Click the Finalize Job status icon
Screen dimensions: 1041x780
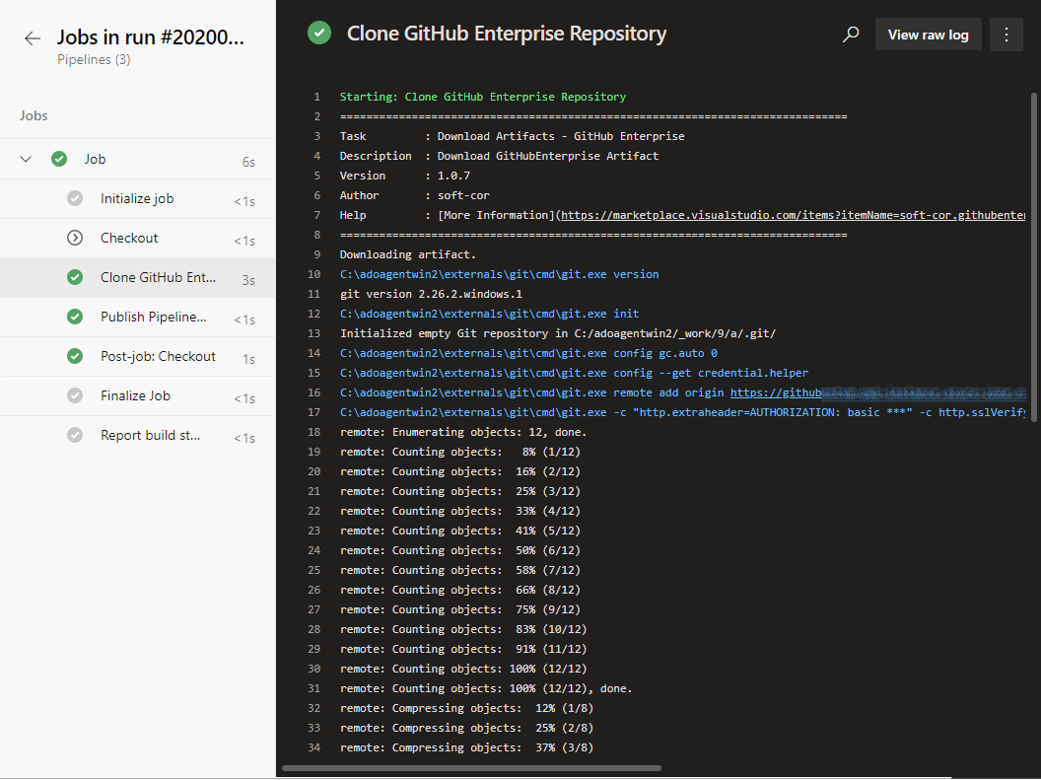coord(75,395)
